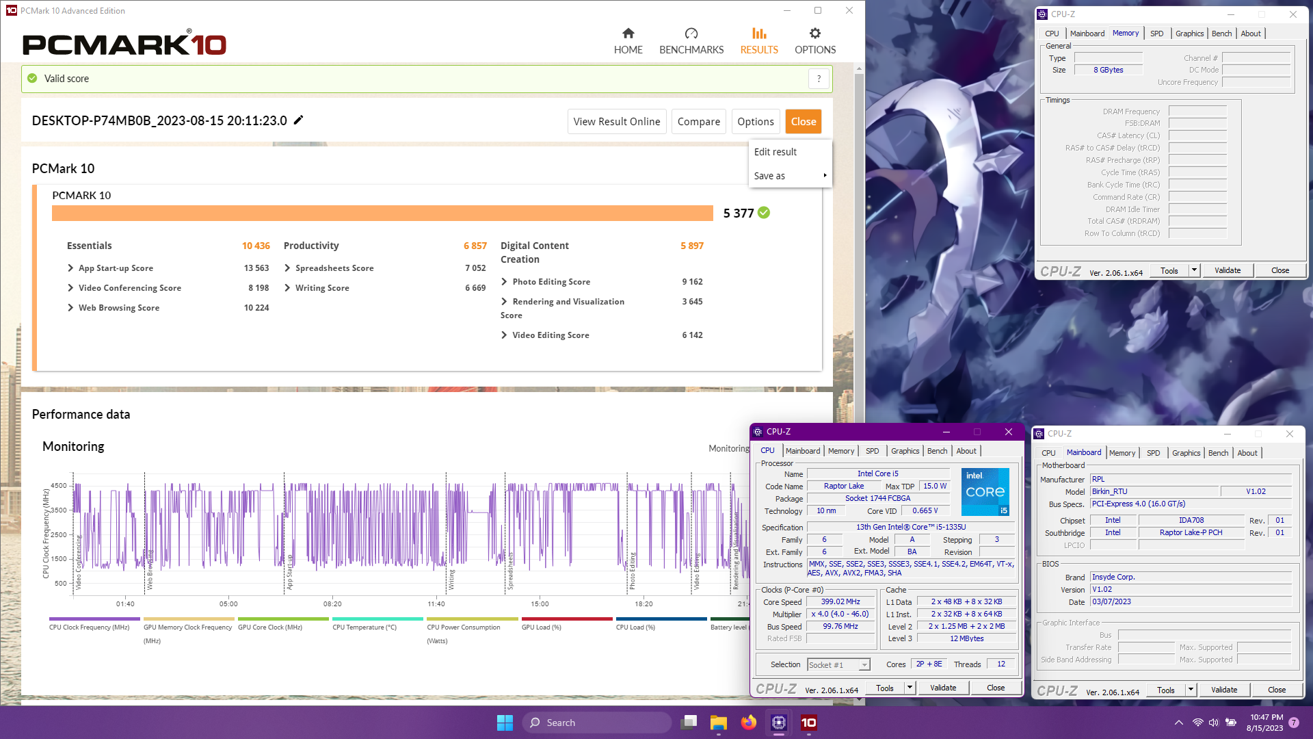This screenshot has height=739, width=1313.
Task: Switch to Mainboard tab in CPU window
Action: (x=802, y=451)
